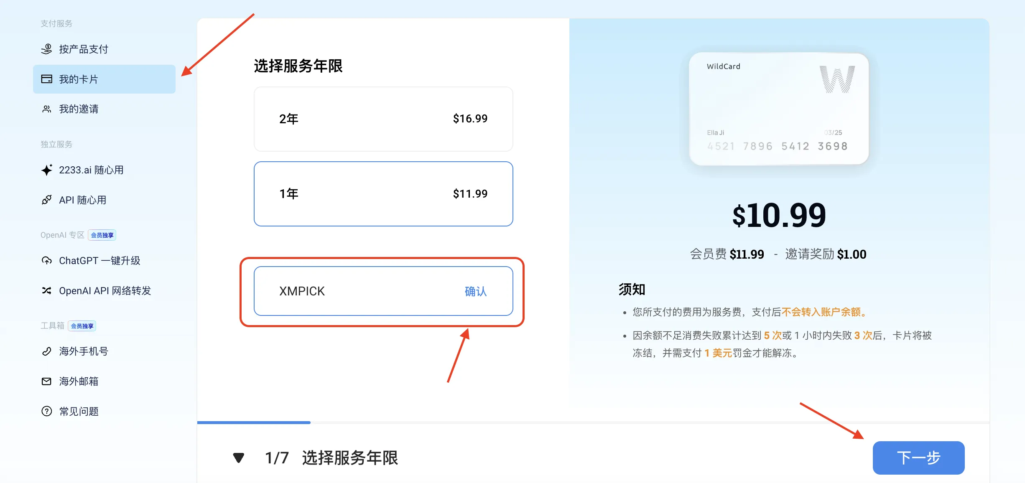The image size is (1025, 483).
Task: Click the question mark icon for 常见问题
Action: pos(46,412)
